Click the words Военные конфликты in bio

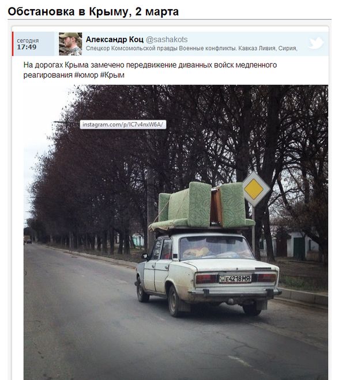[208, 48]
